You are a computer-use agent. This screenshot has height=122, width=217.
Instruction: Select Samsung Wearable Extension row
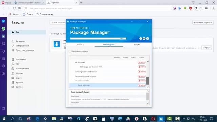point(108,76)
